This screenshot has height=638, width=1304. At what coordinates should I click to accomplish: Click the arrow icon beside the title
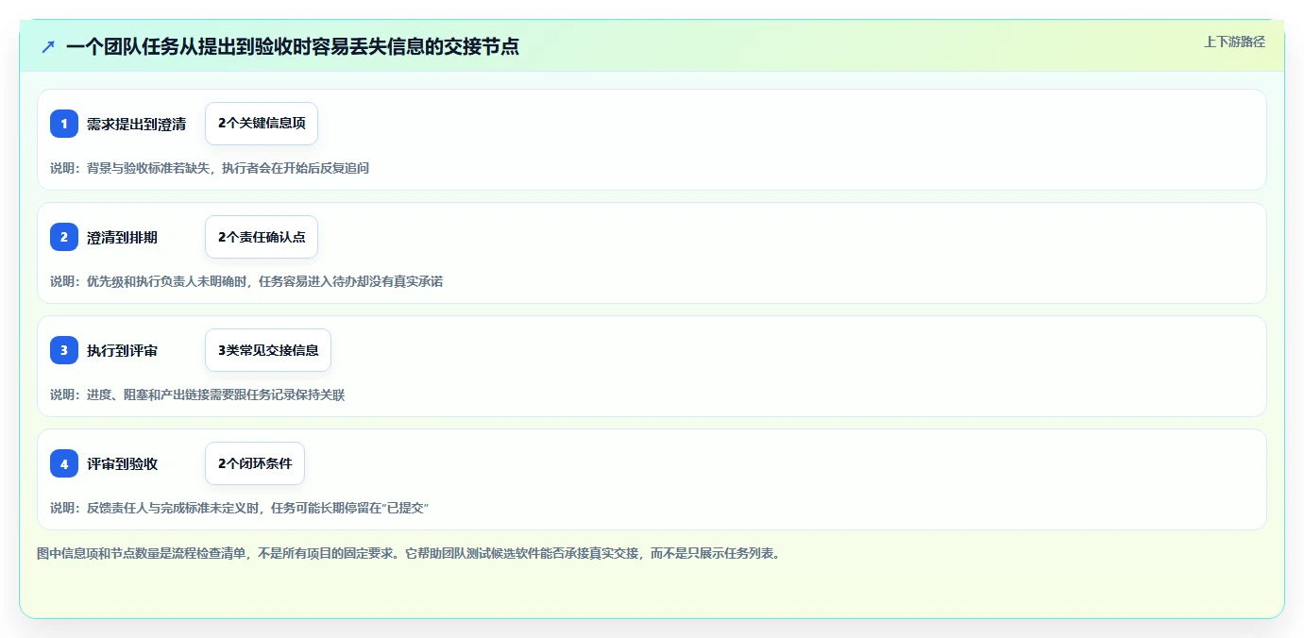[x=48, y=46]
